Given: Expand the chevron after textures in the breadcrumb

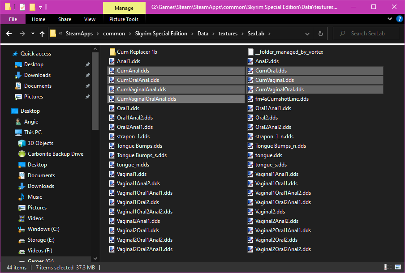Looking at the screenshot, I should [242, 34].
